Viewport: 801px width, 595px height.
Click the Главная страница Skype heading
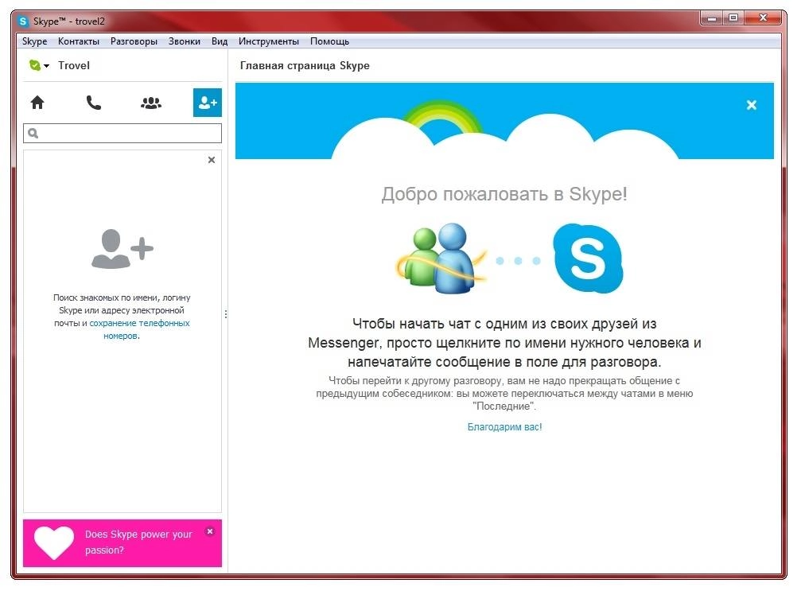point(305,65)
